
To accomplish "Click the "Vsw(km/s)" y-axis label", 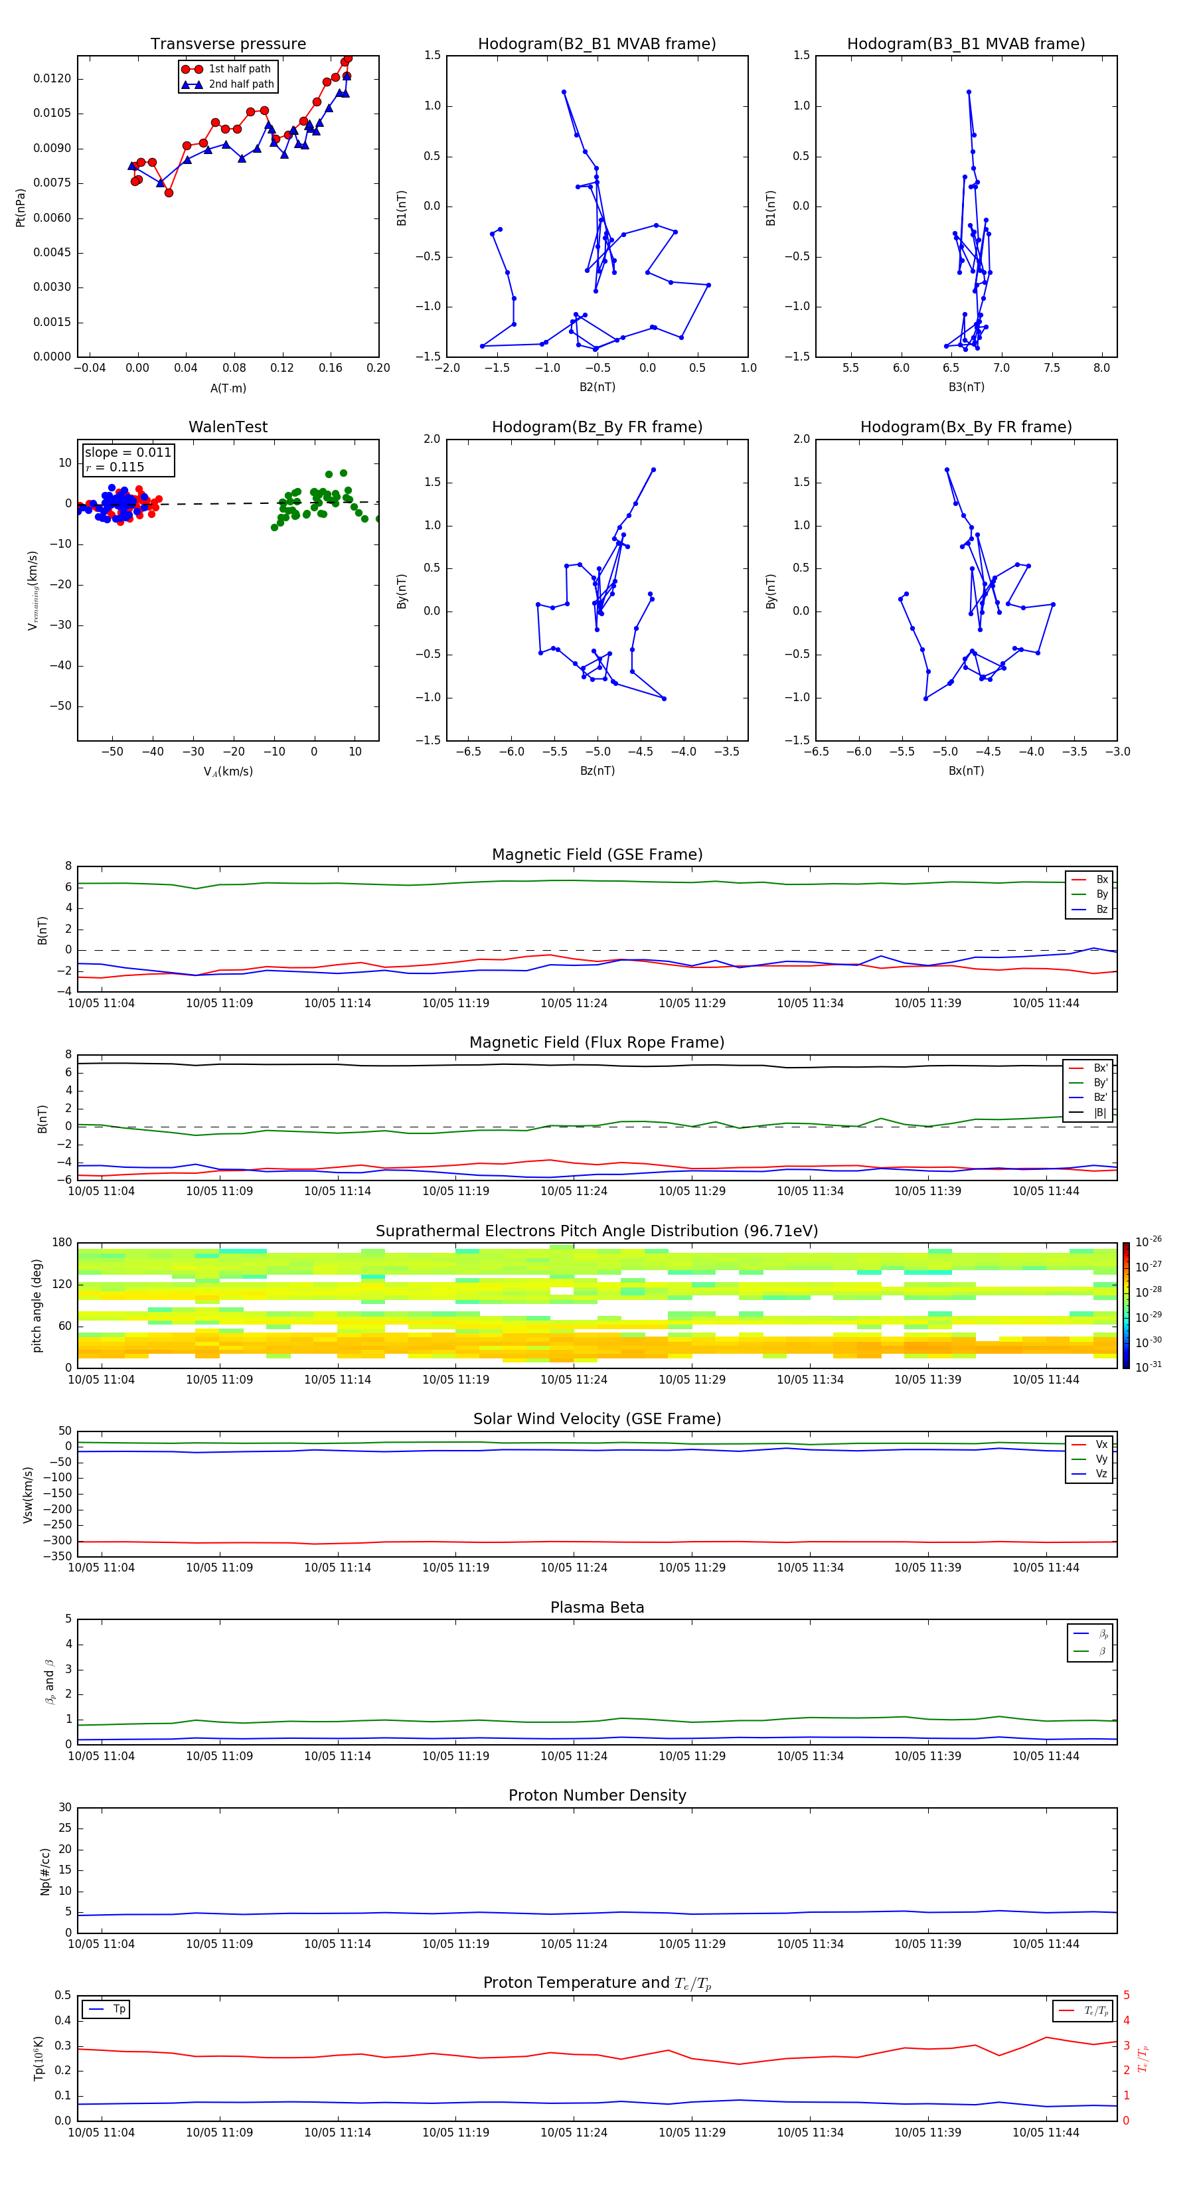I will (28, 1495).
